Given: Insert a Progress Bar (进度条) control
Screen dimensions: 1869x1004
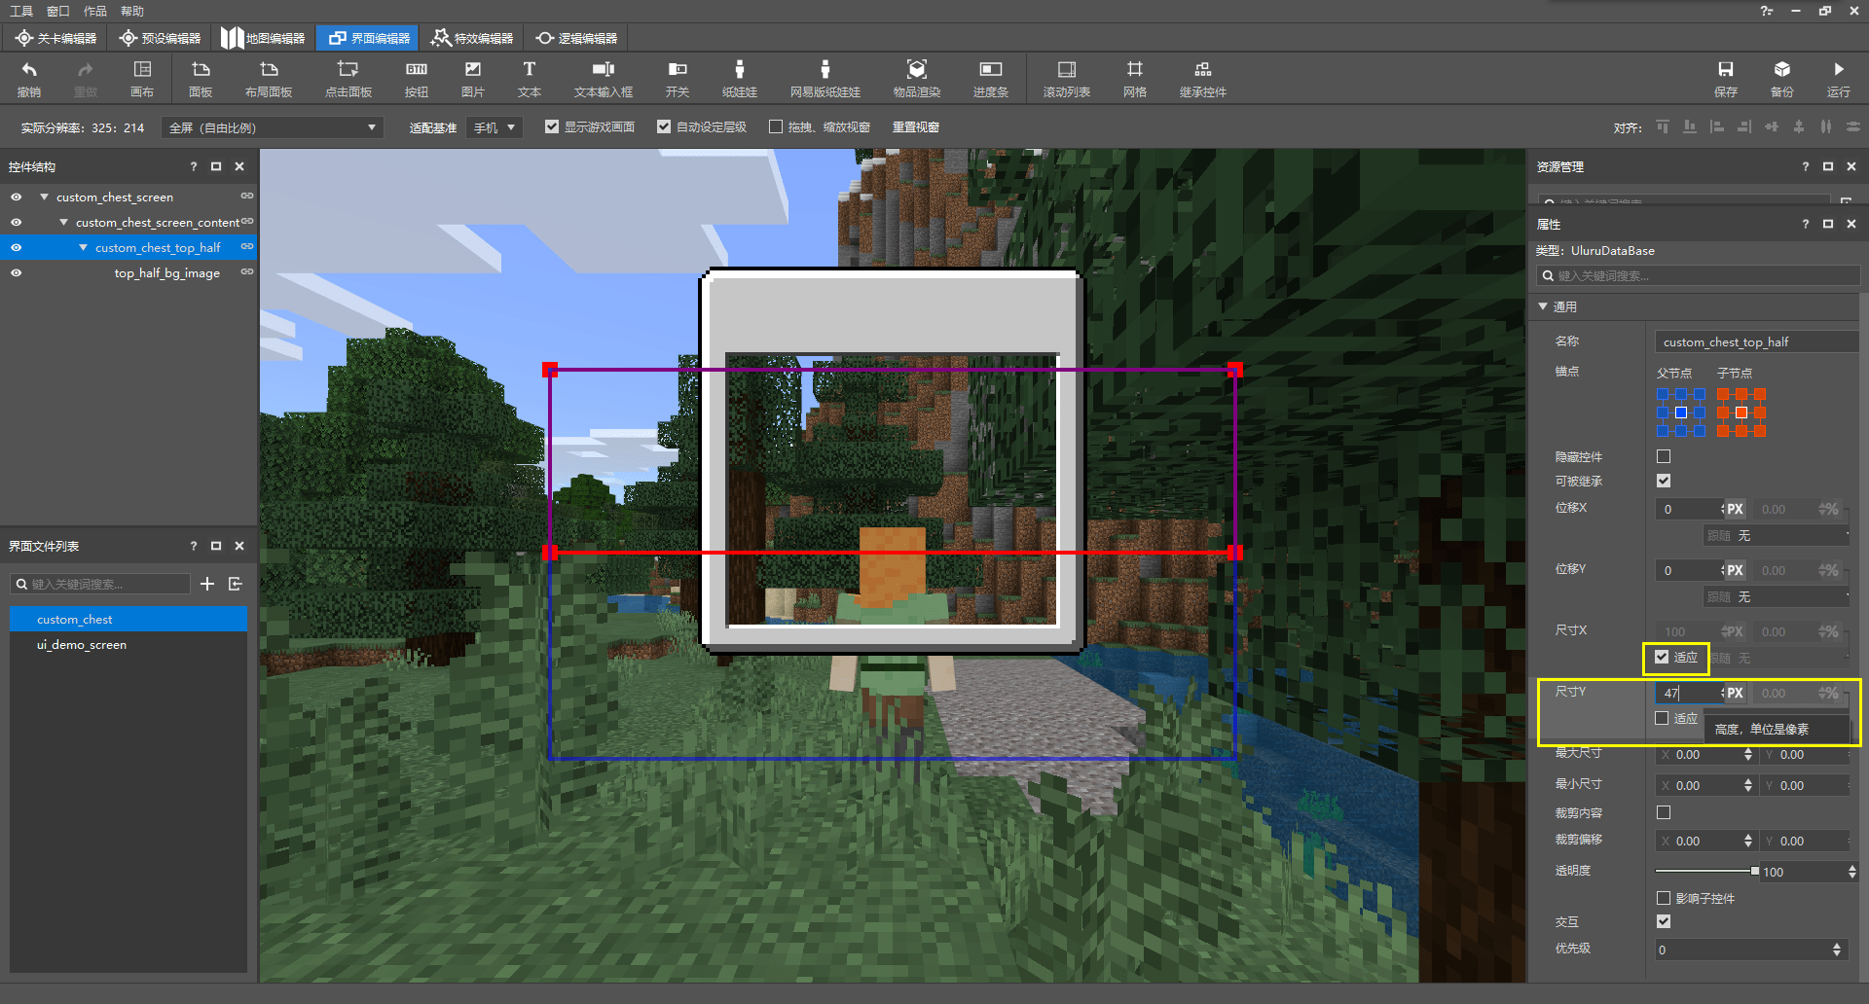Looking at the screenshot, I should (991, 79).
